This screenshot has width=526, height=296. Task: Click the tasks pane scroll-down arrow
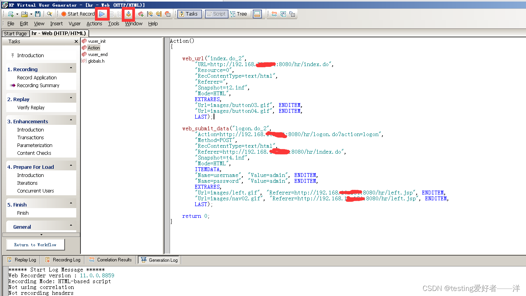pos(41,235)
